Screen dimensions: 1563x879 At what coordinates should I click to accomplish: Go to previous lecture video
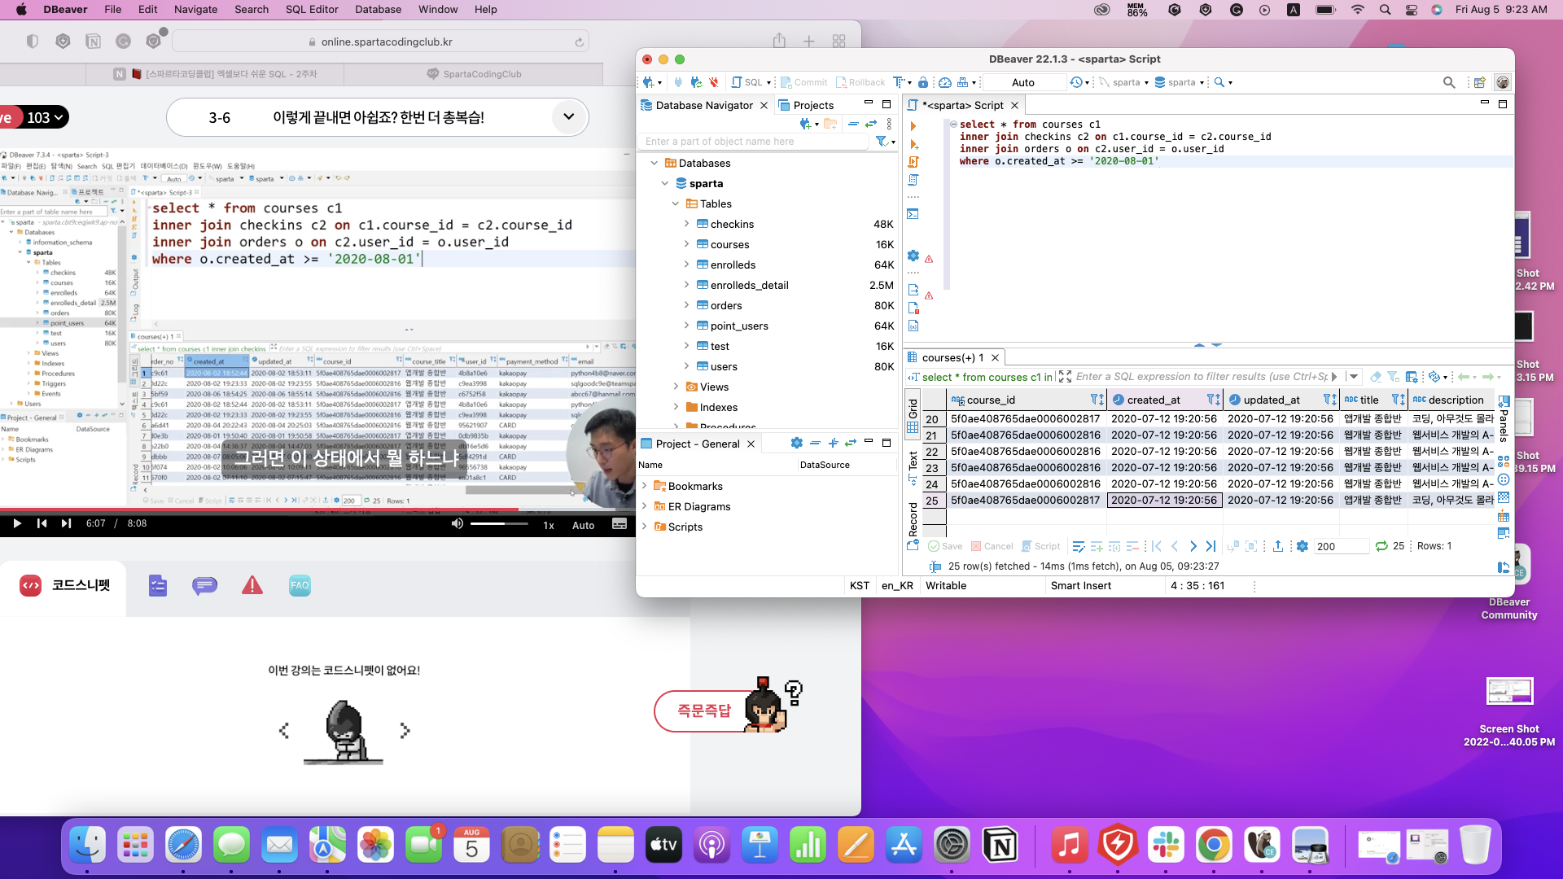[x=42, y=523]
